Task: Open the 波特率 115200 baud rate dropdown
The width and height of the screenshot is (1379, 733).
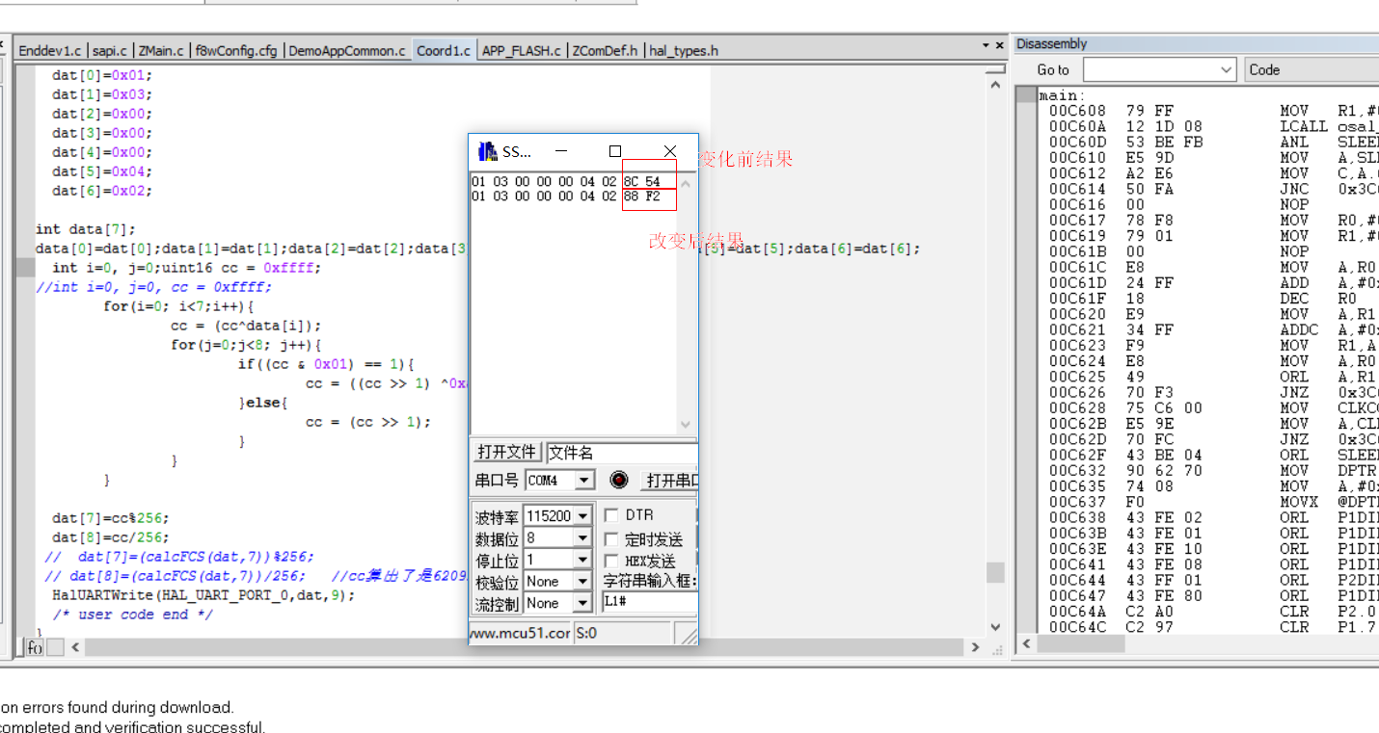Action: [x=582, y=516]
